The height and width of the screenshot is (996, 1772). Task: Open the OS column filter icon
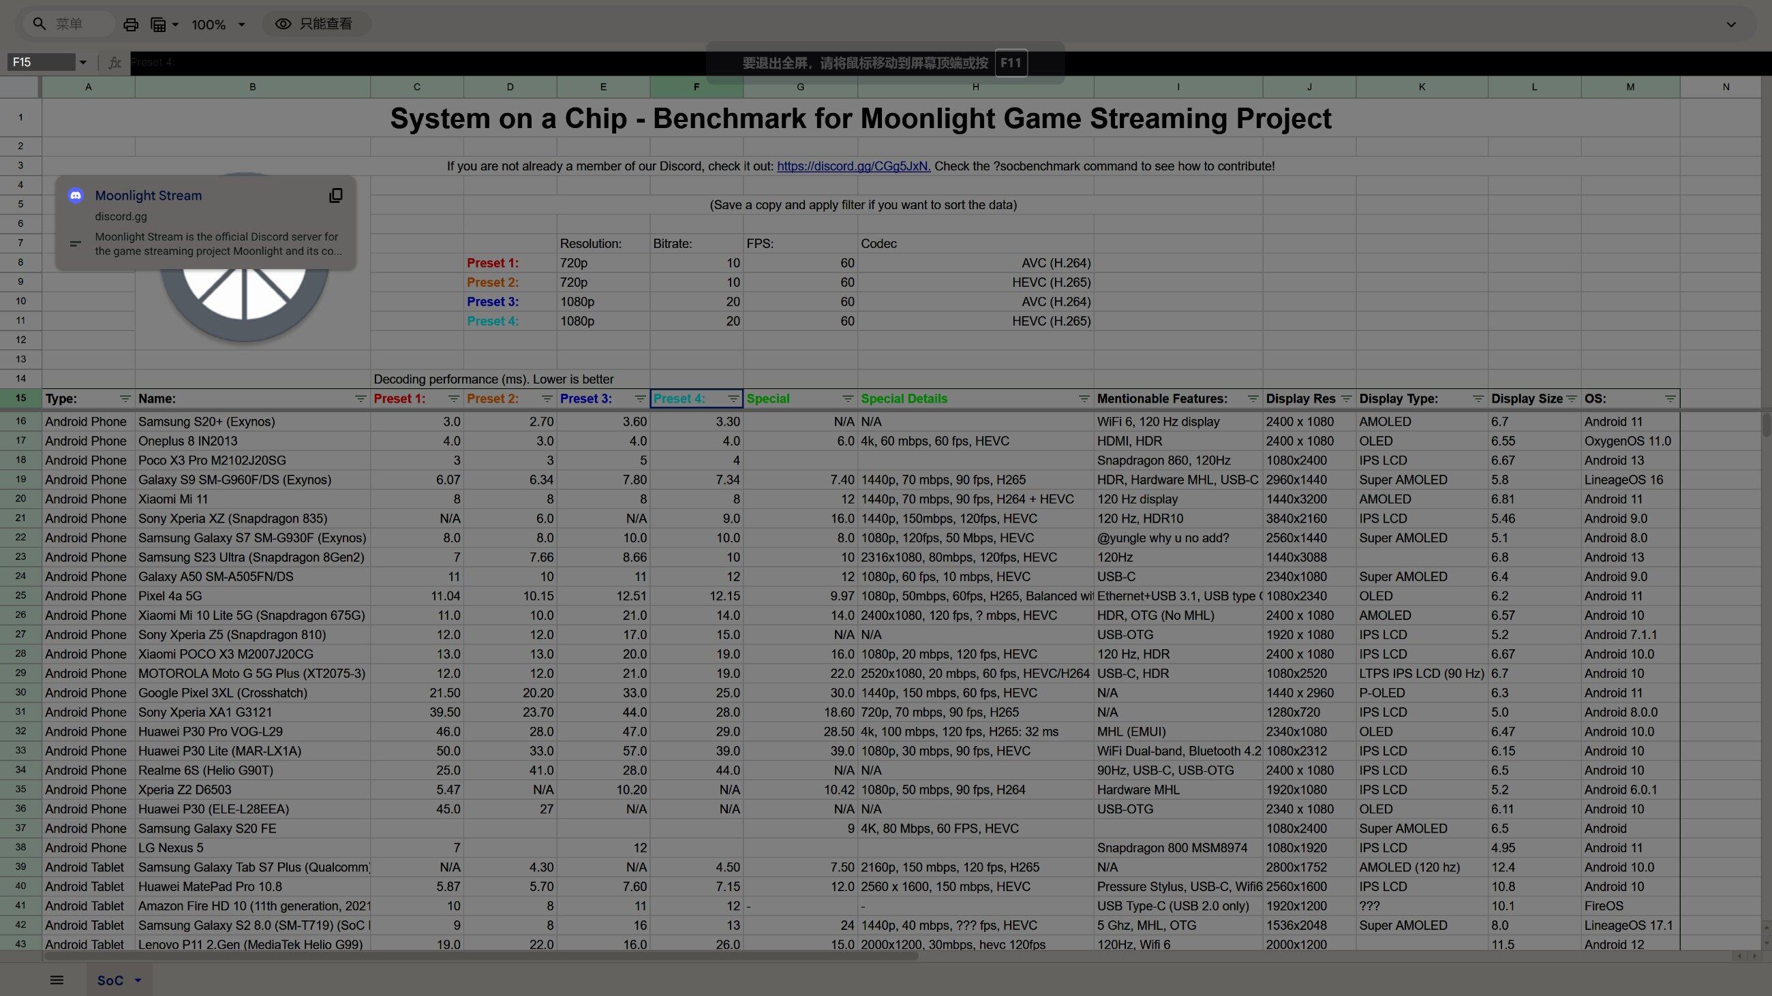(x=1670, y=399)
